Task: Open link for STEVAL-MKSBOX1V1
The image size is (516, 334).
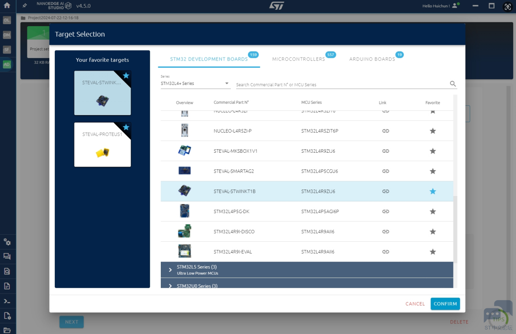Action: tap(385, 151)
